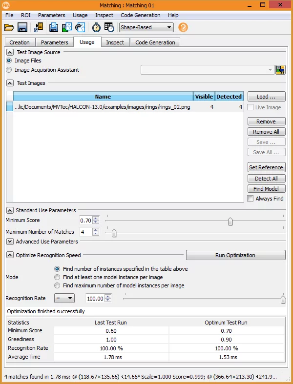Select the Image Acquisition Assistant radio button
The width and height of the screenshot is (293, 384).
coord(9,70)
